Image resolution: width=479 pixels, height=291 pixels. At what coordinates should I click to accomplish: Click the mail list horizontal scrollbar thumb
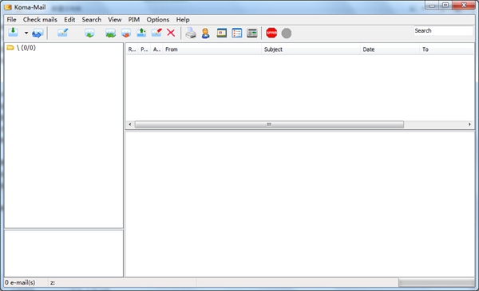click(269, 124)
